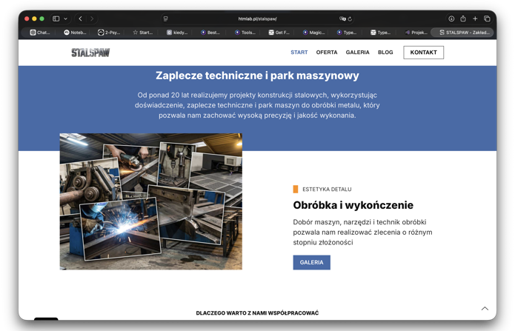Show the tab overview icon
Viewport: 515px width, 331px height.
point(487,19)
